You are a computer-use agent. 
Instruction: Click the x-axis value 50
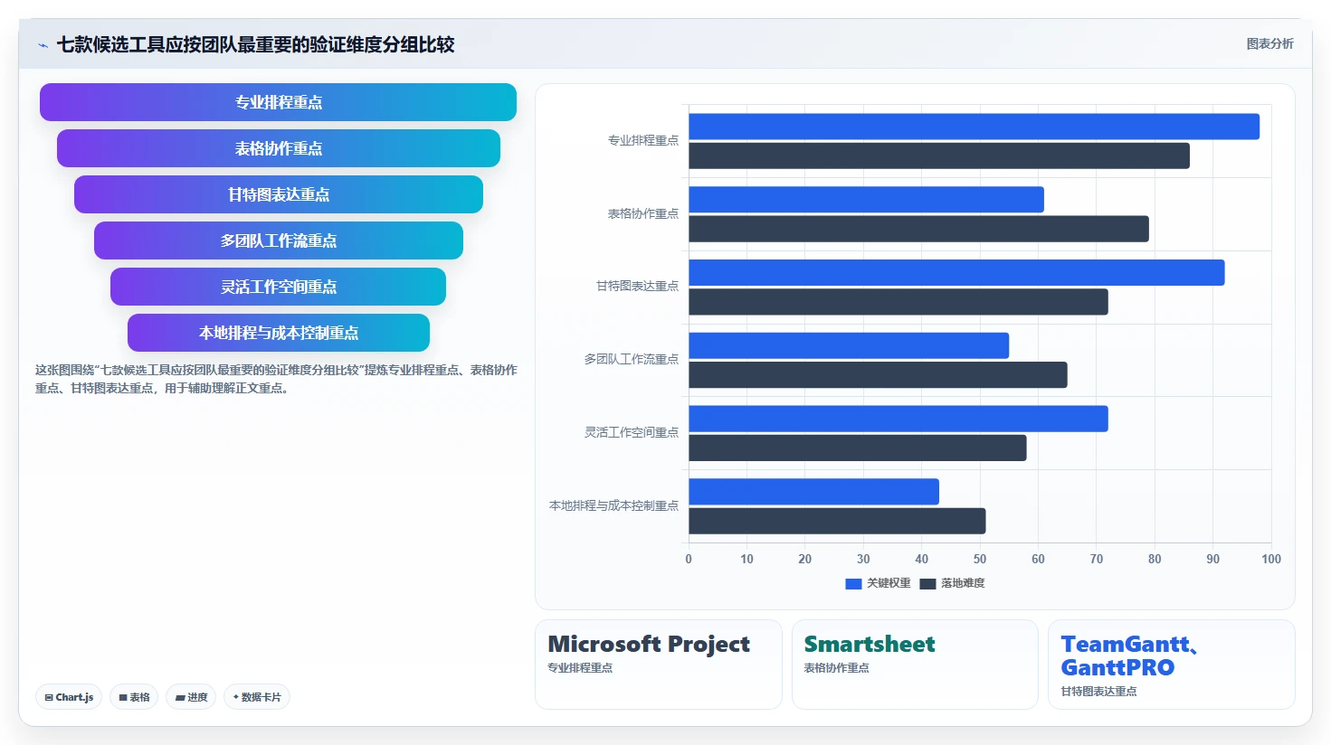pyautogui.click(x=980, y=560)
